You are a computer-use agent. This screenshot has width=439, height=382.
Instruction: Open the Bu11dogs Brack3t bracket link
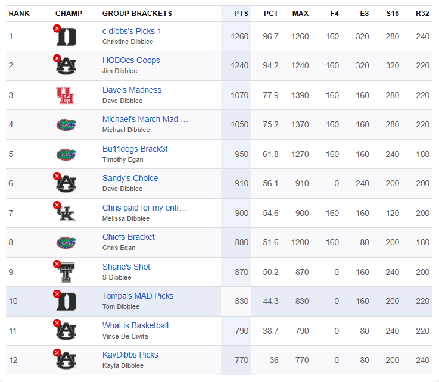(x=135, y=149)
